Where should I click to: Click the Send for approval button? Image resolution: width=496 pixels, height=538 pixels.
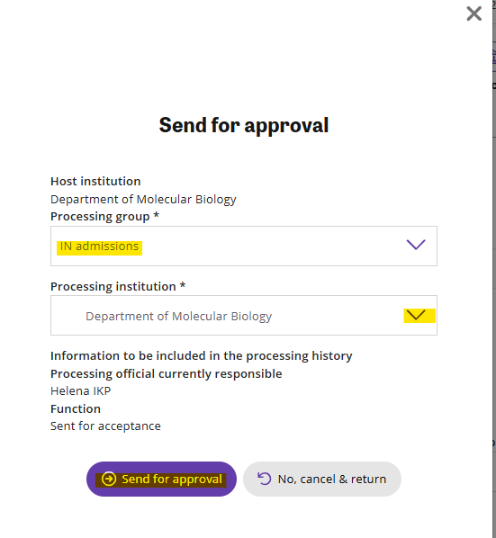click(161, 479)
